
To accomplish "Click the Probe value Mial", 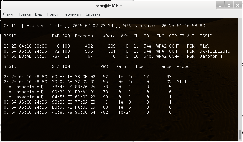I will coord(182,82).
